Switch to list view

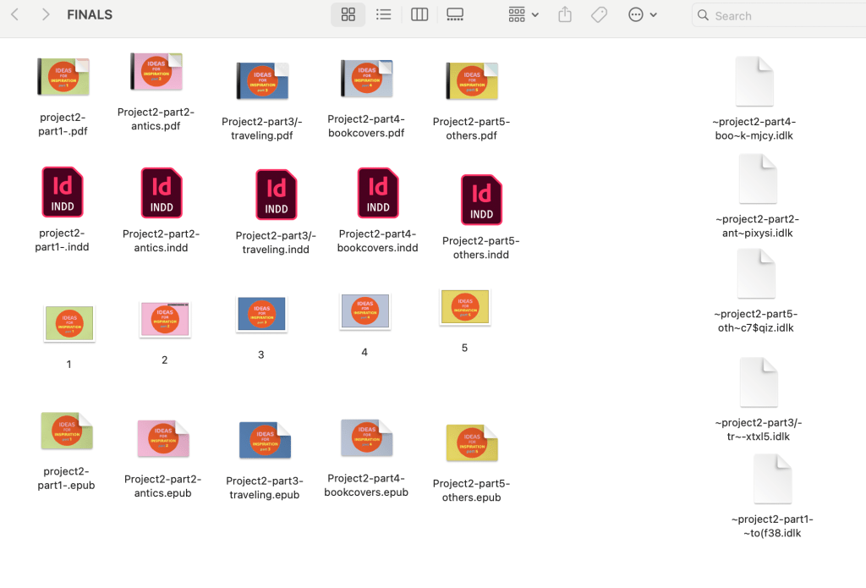pos(383,15)
